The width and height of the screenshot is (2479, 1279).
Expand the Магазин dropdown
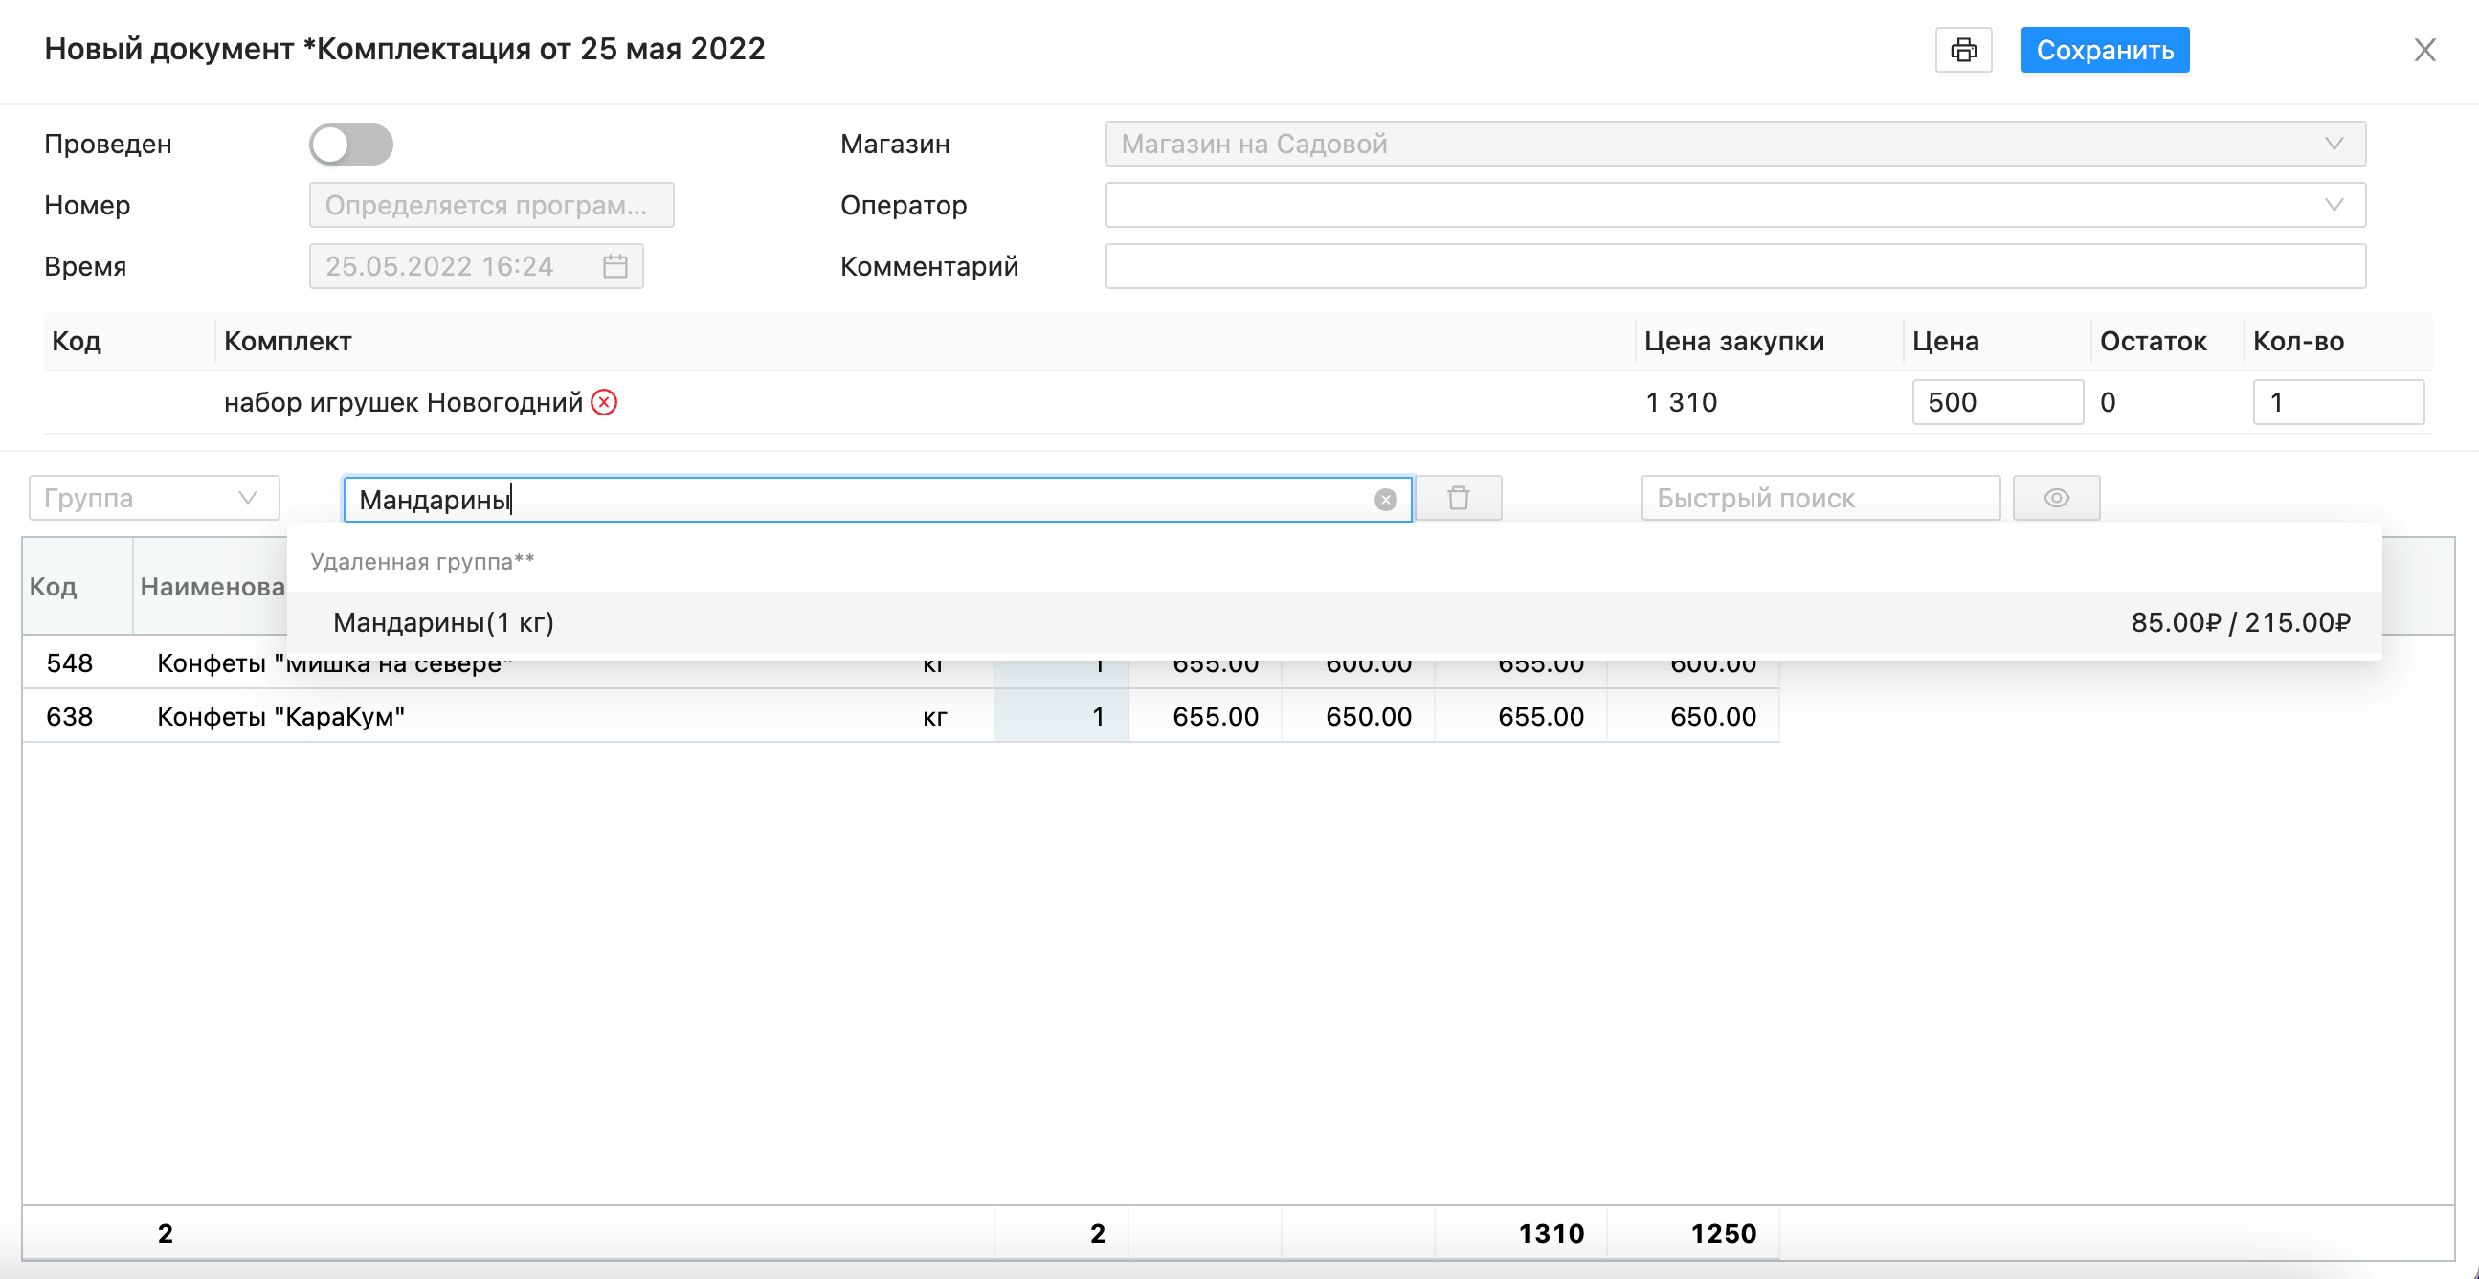coord(2333,145)
